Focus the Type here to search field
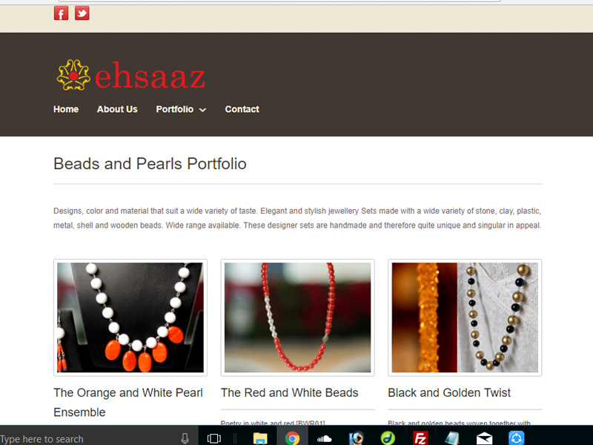593x445 pixels. (x=89, y=438)
